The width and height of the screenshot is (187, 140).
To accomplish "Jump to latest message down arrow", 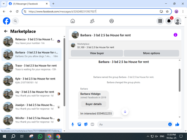I will point(125,112).
